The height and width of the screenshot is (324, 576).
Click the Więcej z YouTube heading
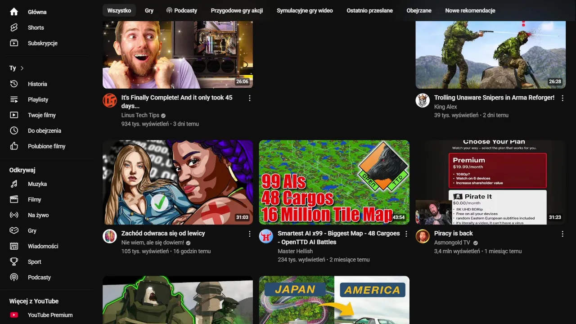[34, 301]
